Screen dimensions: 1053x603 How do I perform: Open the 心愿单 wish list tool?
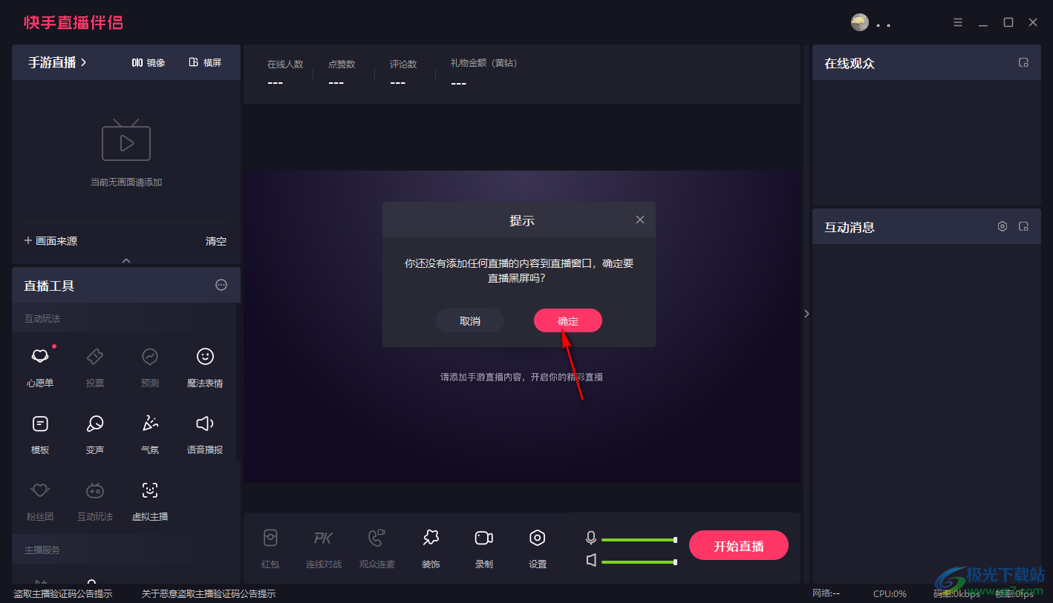(x=40, y=367)
